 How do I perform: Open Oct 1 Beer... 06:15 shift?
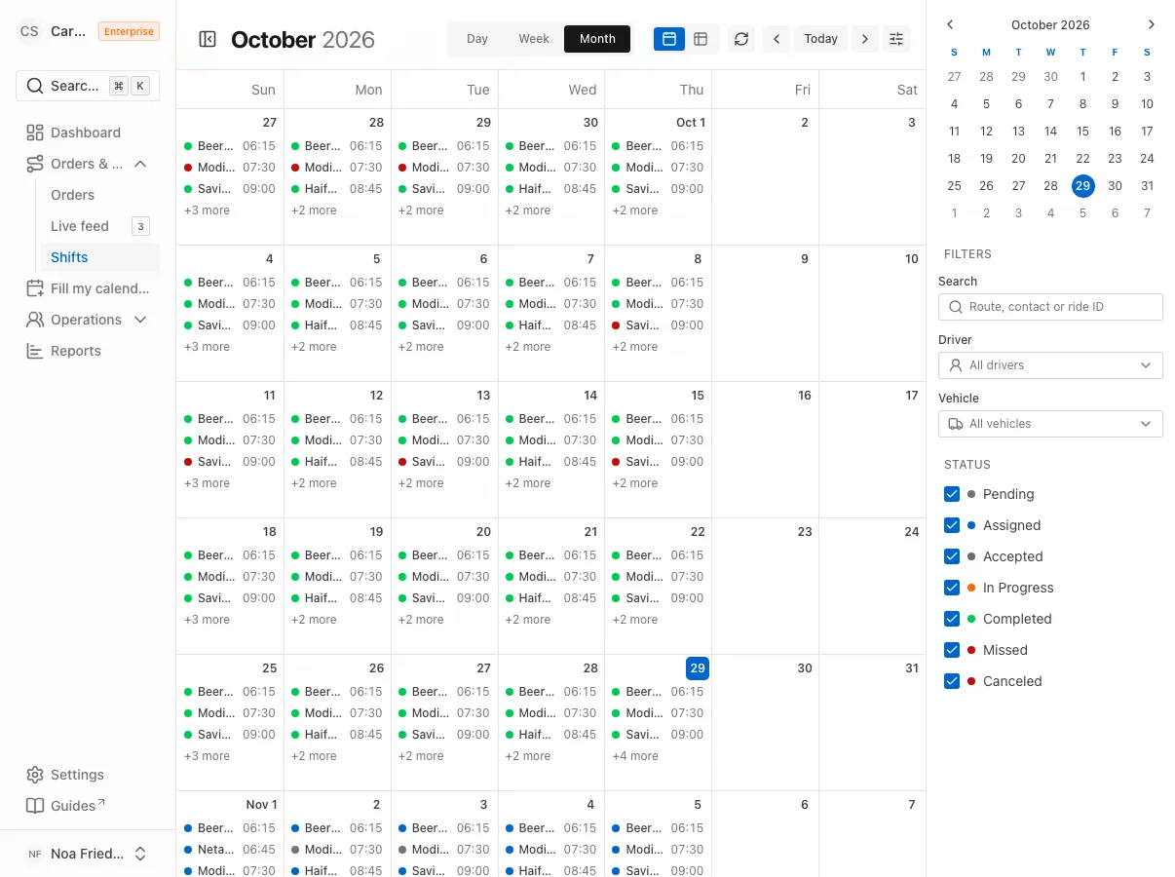(x=658, y=146)
